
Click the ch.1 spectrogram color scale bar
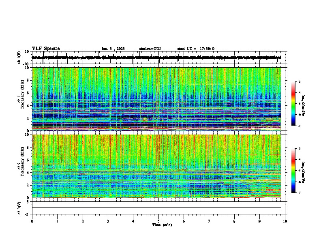pos(293,104)
